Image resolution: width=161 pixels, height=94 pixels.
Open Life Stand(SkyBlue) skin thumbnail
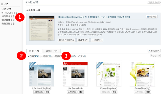(x=42, y=74)
